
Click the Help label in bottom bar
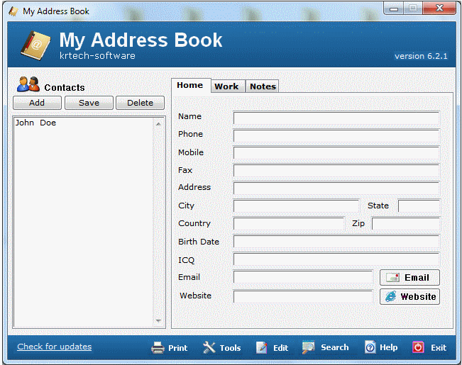coord(388,347)
